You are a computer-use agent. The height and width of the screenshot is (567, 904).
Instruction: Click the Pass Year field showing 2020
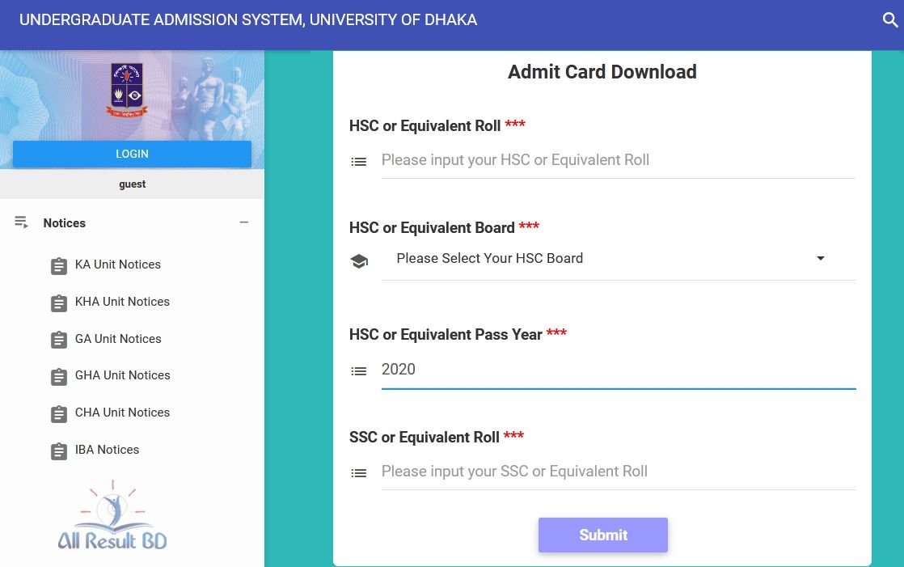point(618,370)
